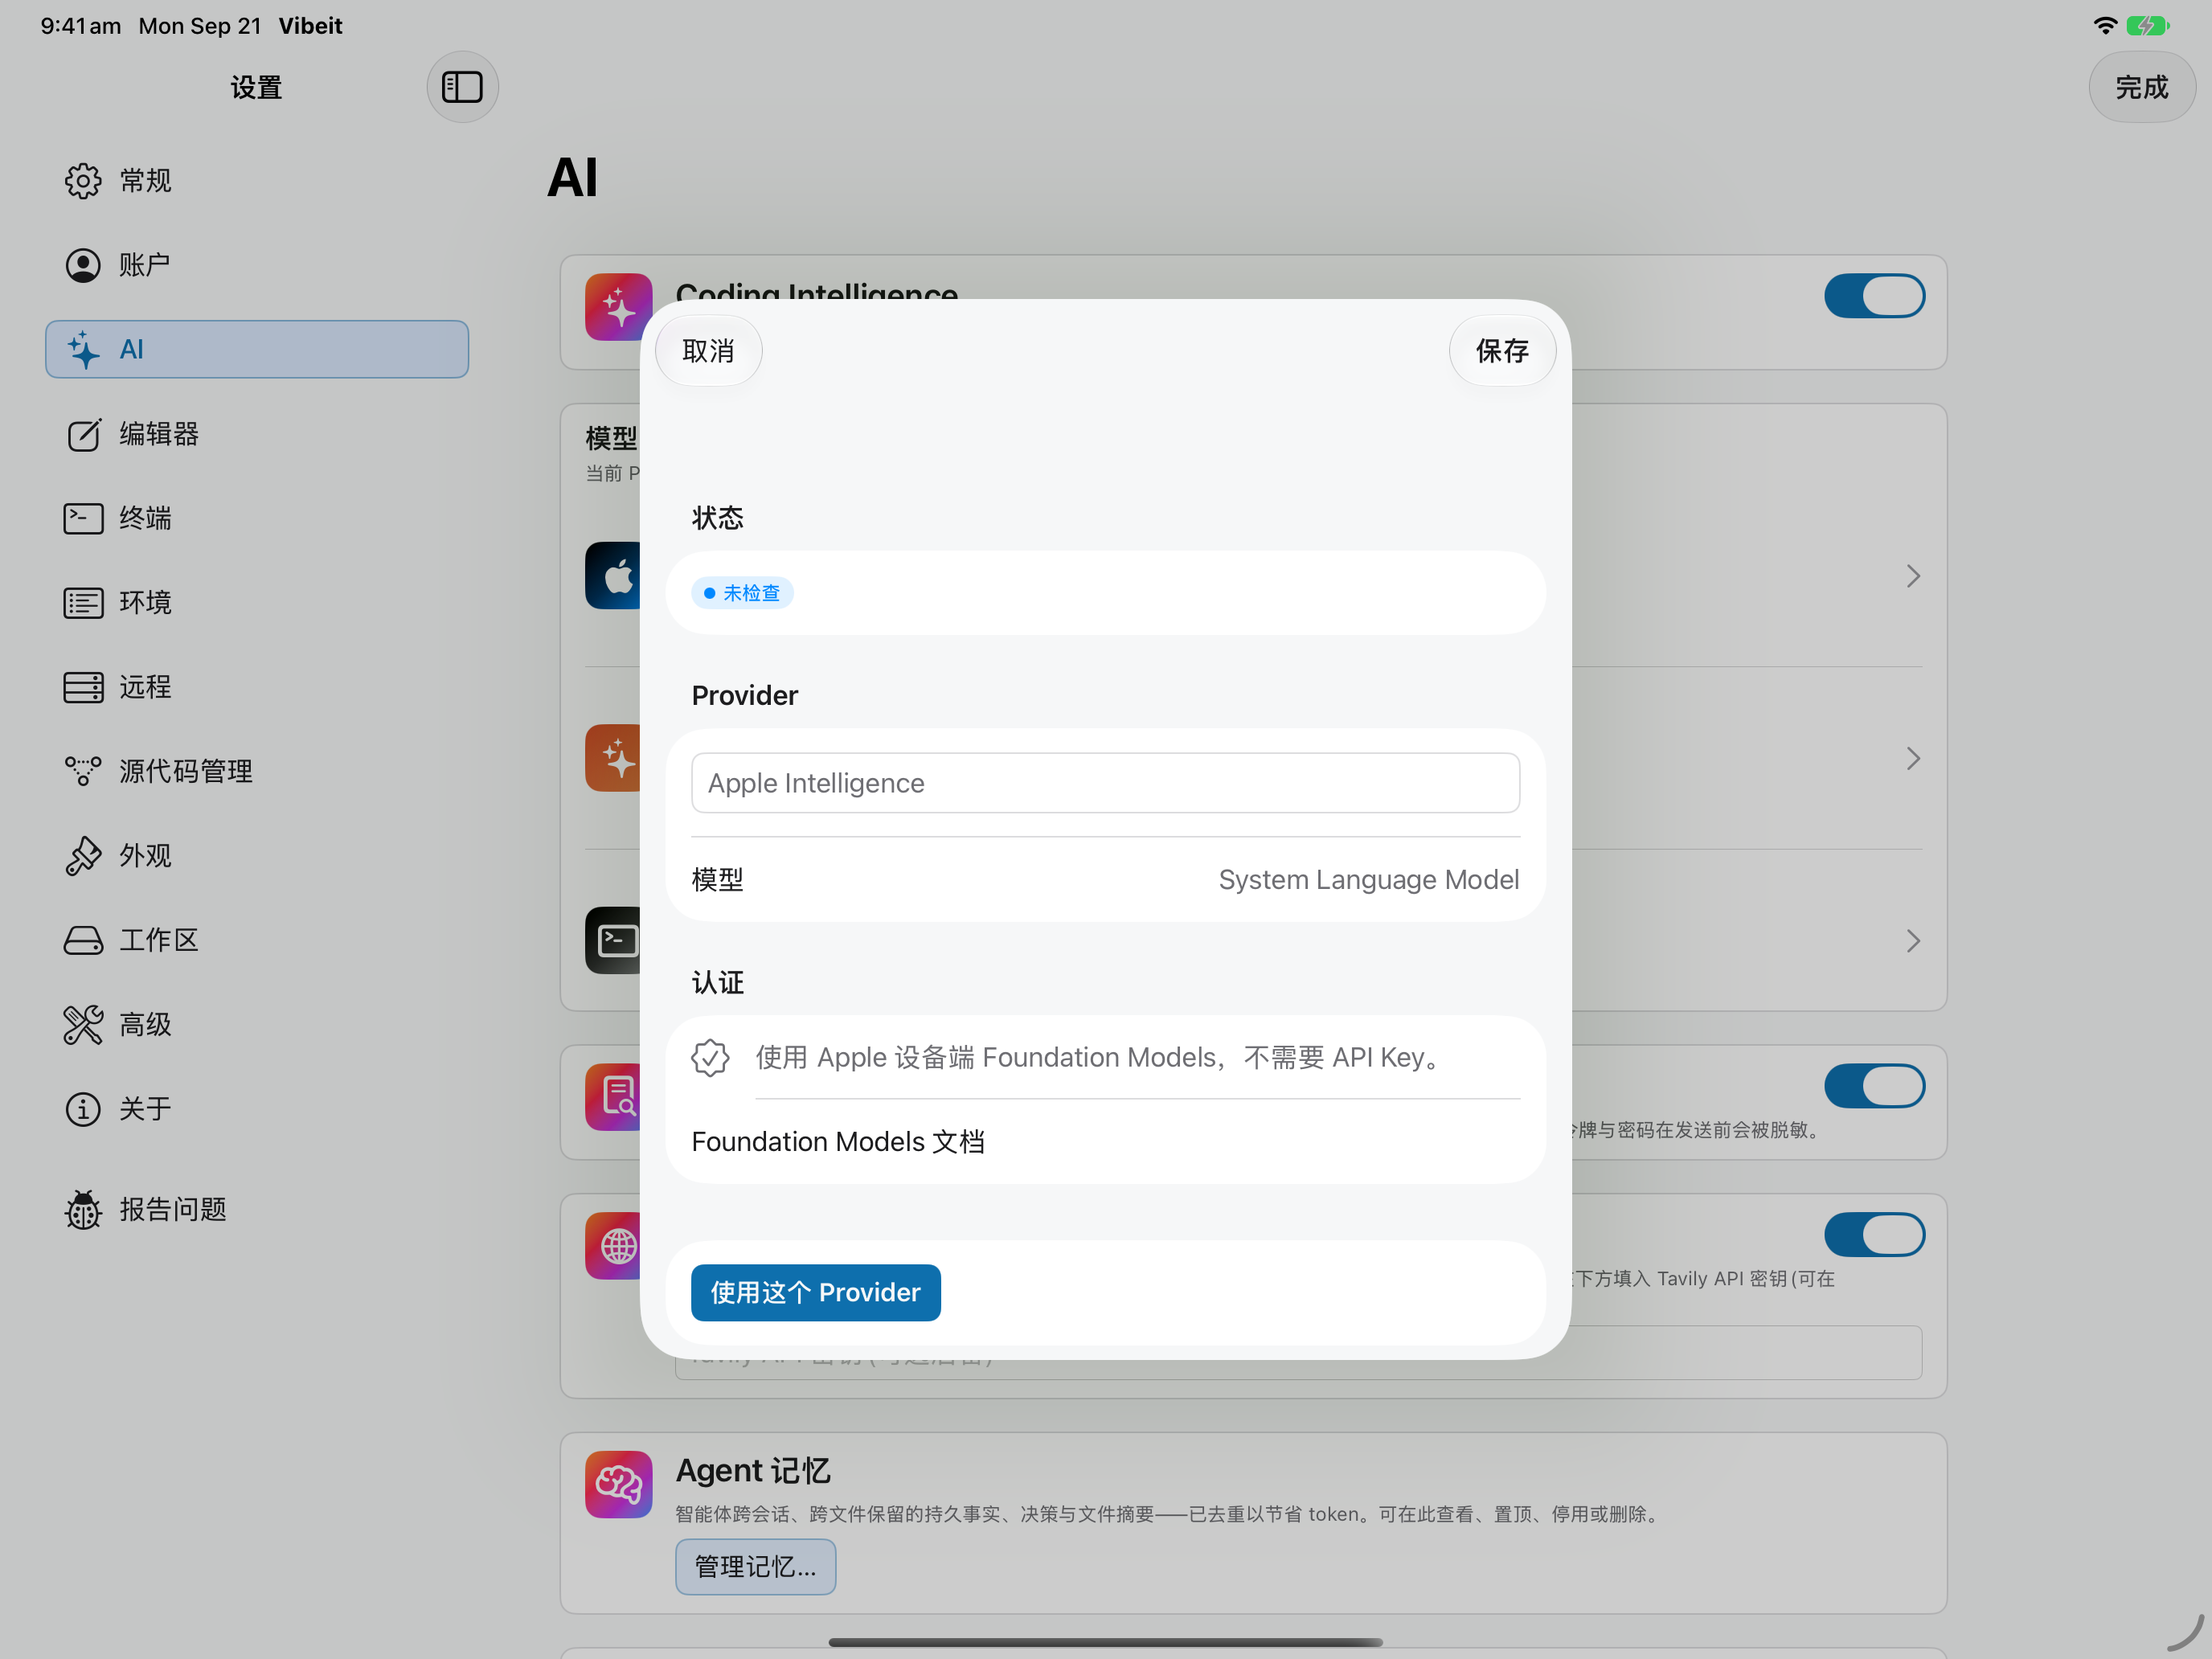This screenshot has width=2212, height=1659.
Task: Click the globe web search icon
Action: 613,1246
